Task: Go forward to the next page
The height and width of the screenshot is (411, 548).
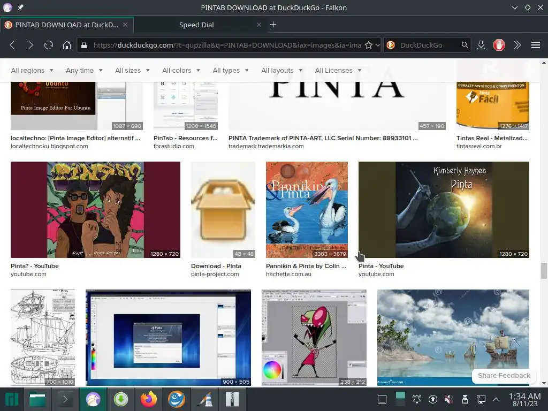Action: click(31, 45)
